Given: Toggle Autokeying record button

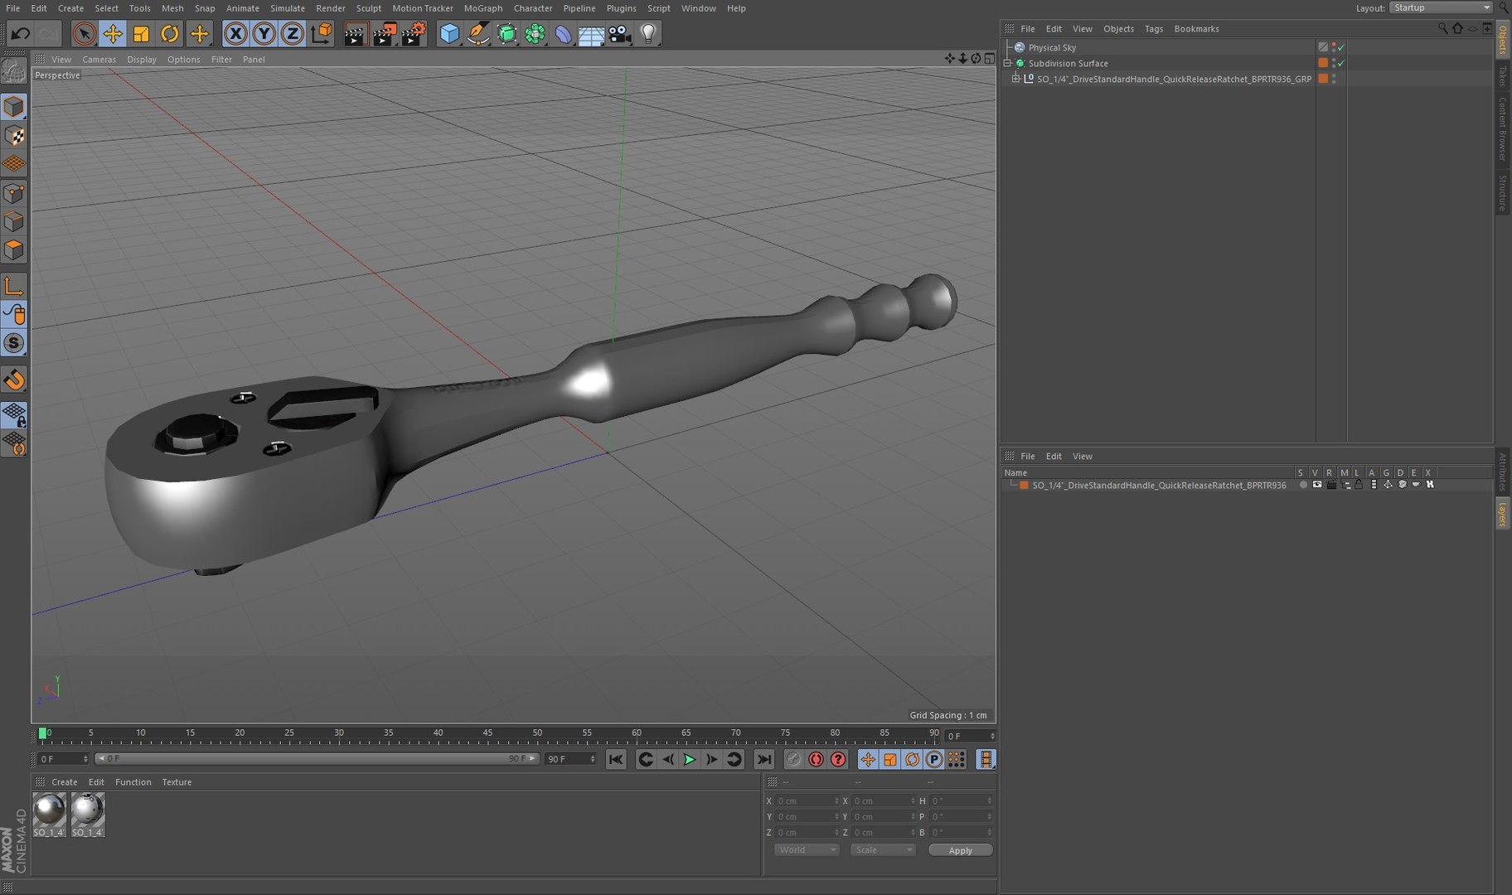Looking at the screenshot, I should coord(816,759).
